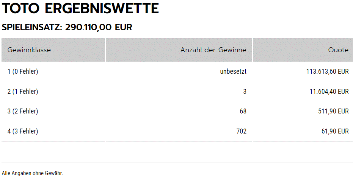Click the winner count 702 cell
This screenshot has height=177, width=353.
(242, 131)
